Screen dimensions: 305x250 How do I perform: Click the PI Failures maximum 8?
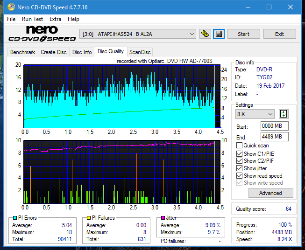click(145, 232)
